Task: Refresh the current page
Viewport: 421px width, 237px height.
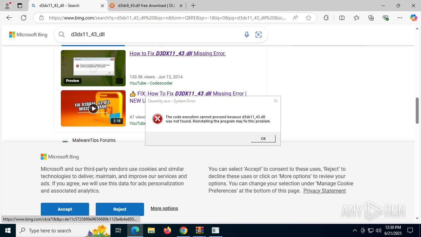Action: pyautogui.click(x=24, y=18)
